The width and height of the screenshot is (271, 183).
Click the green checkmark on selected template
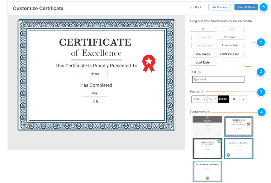point(219,141)
